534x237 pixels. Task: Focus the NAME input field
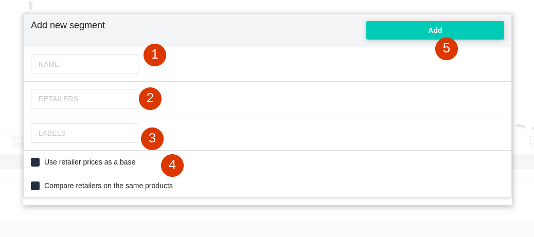pyautogui.click(x=84, y=64)
